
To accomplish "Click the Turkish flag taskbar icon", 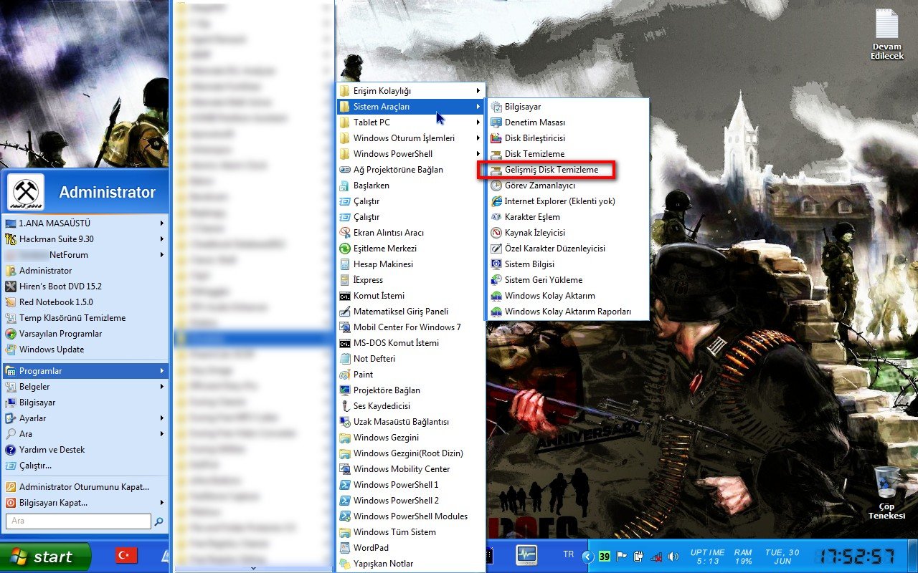I will point(127,554).
